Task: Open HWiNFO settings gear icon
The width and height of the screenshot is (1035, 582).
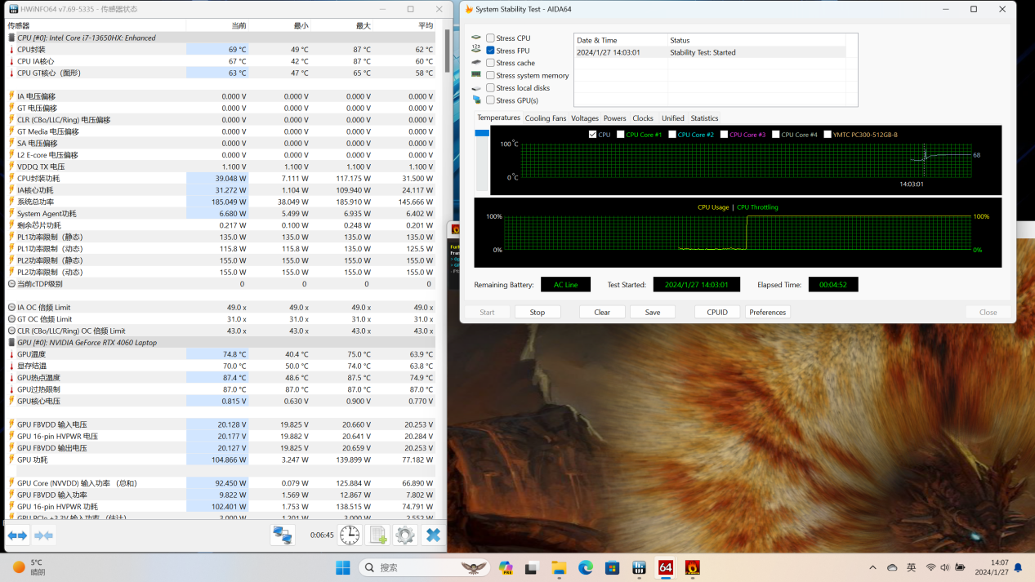Action: coord(405,535)
